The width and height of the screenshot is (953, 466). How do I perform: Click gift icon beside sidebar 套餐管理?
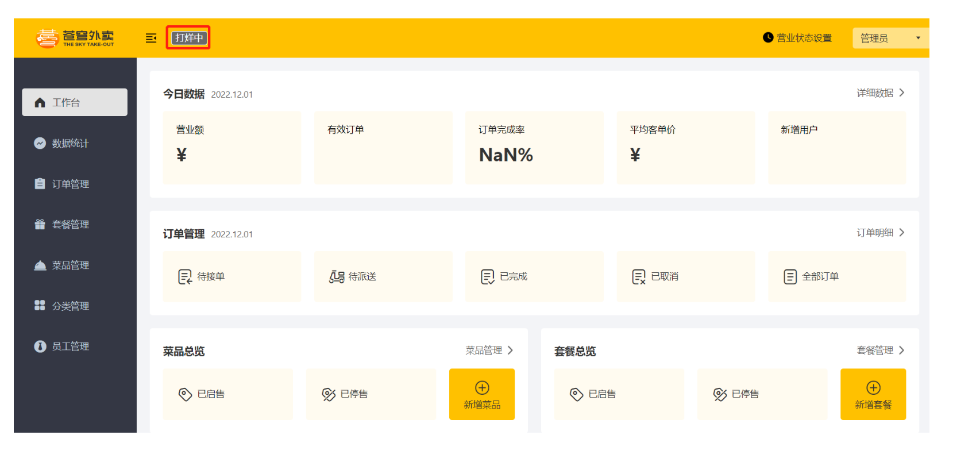point(40,224)
